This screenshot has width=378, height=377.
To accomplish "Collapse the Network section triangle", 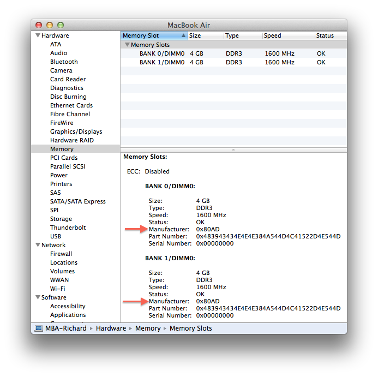I will point(38,245).
